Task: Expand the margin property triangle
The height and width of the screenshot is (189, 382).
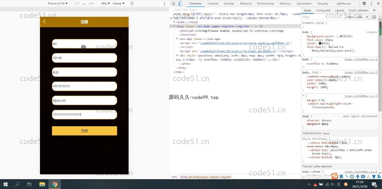Action: (320, 100)
